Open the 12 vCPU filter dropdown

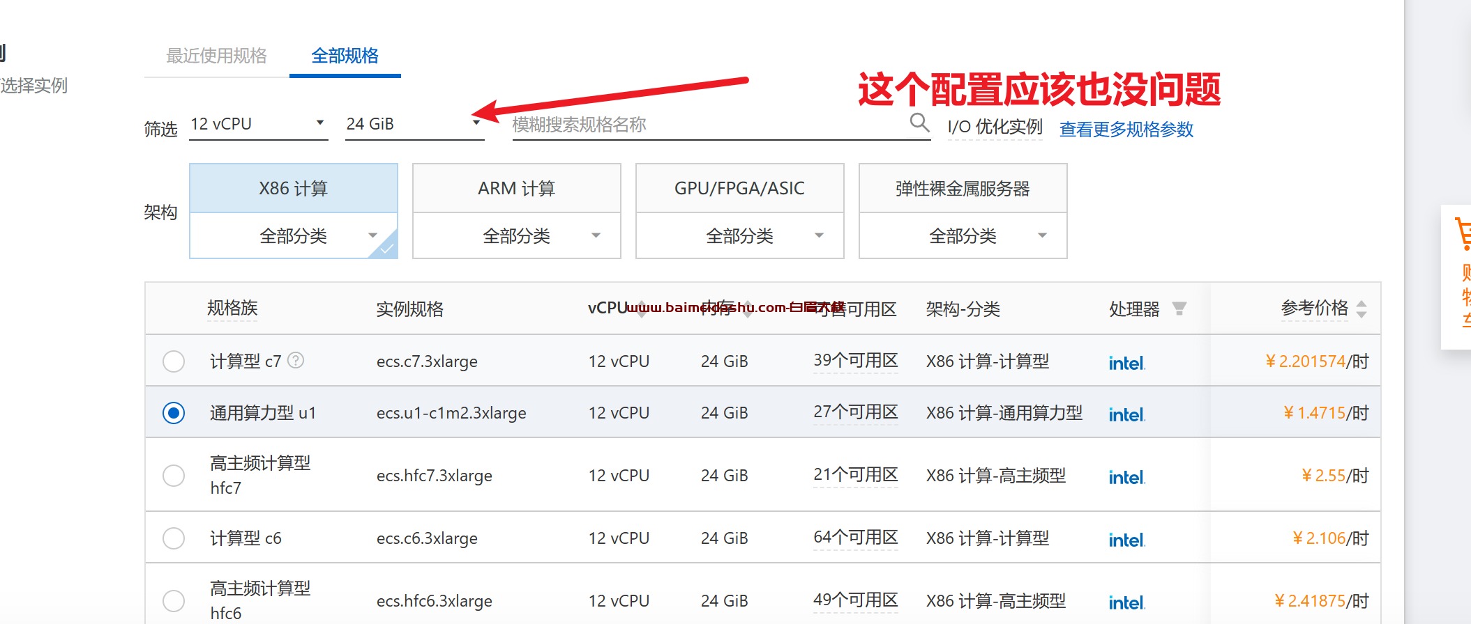[x=258, y=124]
